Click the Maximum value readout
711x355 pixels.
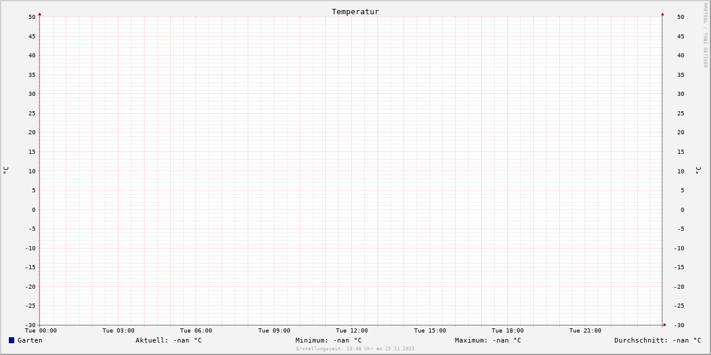[488, 340]
